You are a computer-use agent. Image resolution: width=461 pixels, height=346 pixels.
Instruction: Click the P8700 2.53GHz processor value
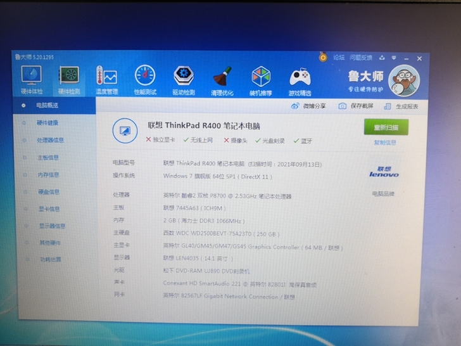227,196
